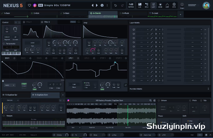Click the Control panel mini keyboard
Viewport: 213px width, 138px height.
click(x=11, y=54)
